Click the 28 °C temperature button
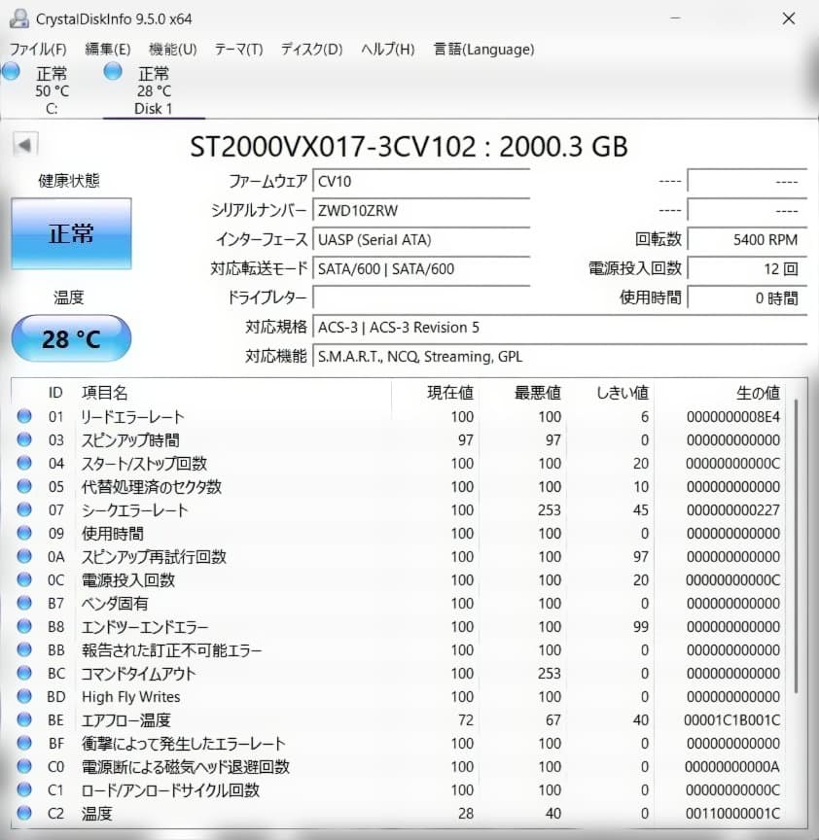The image size is (819, 840). 70,338
